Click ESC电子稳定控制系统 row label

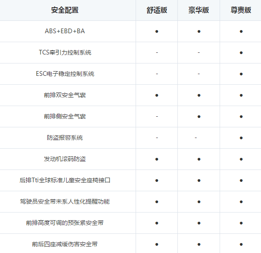pyautogui.click(x=65, y=74)
